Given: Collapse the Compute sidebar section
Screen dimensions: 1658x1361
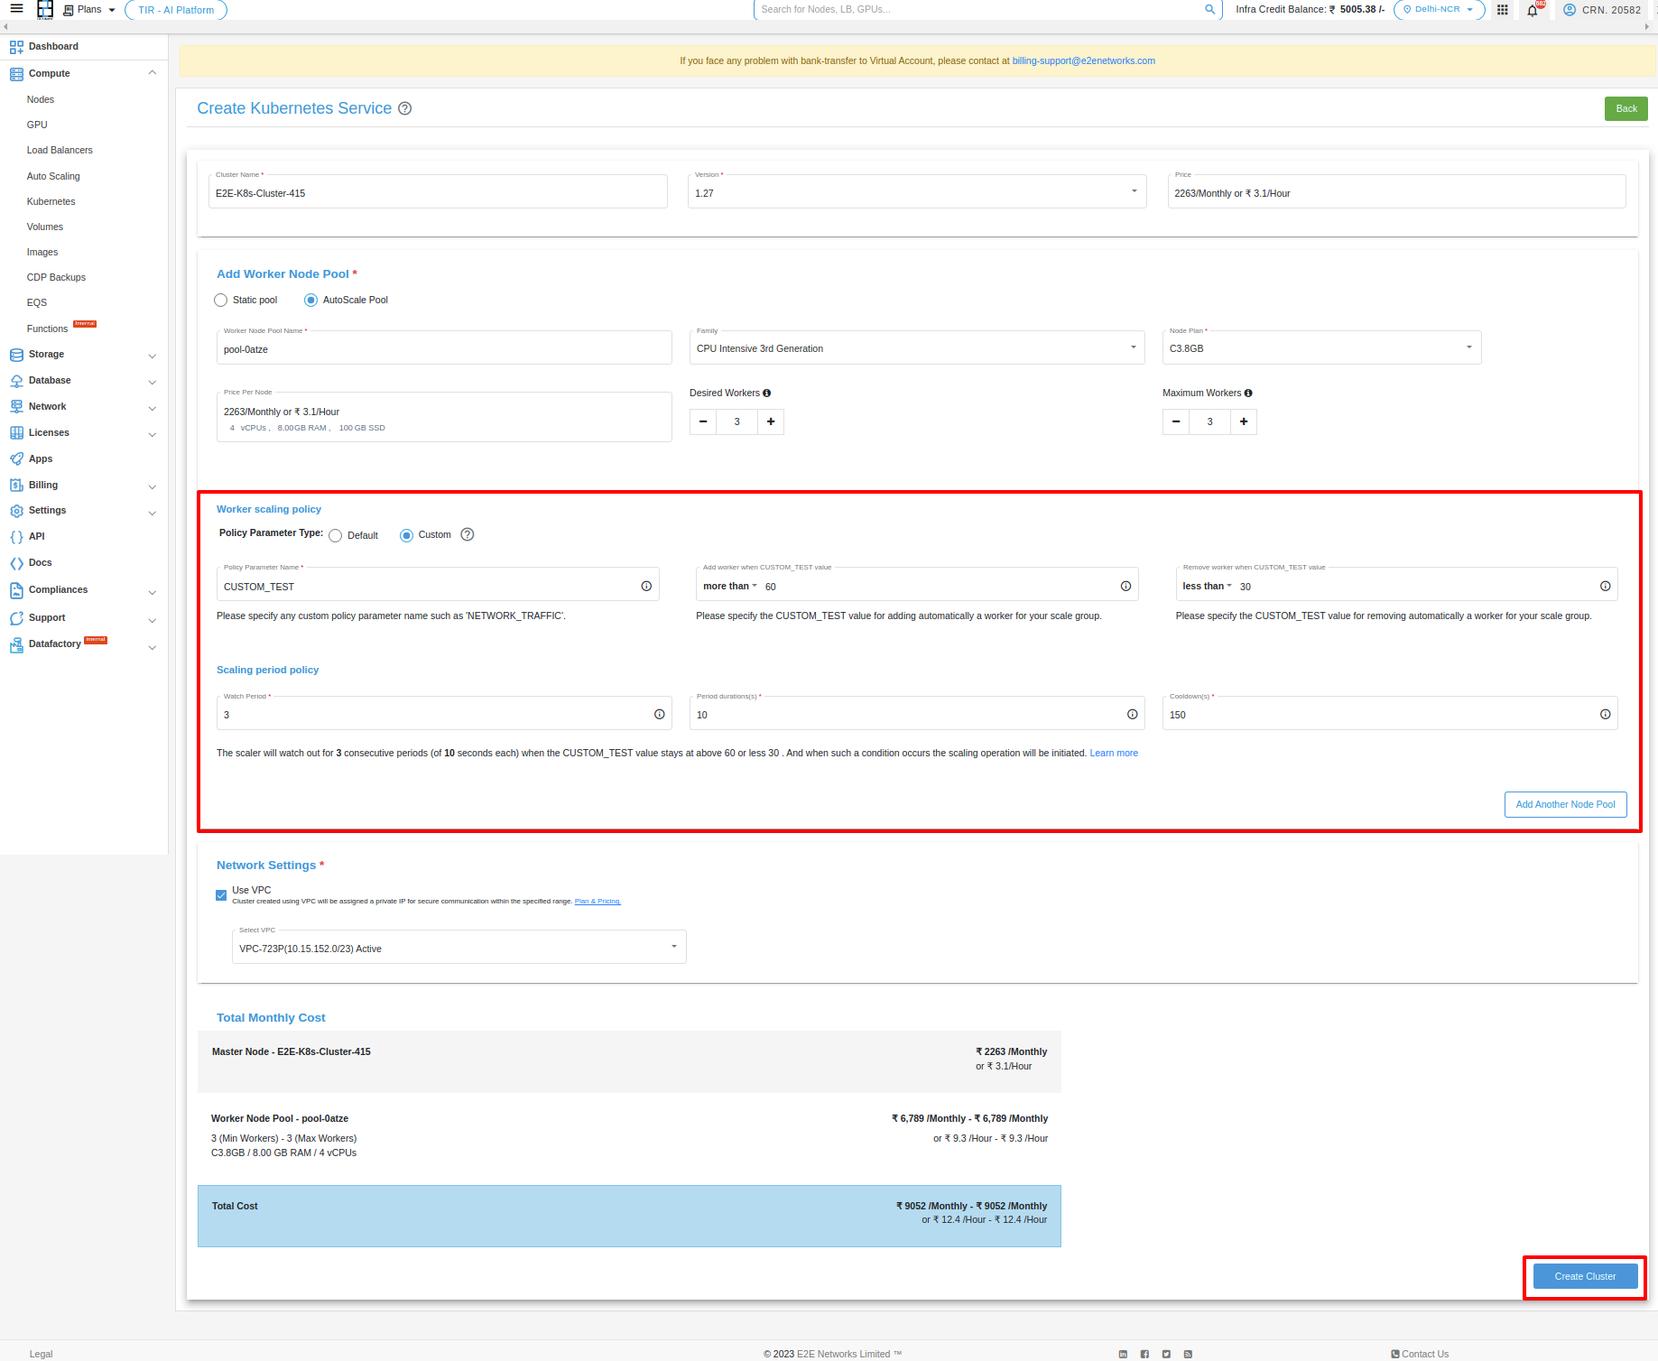Looking at the screenshot, I should pos(152,73).
